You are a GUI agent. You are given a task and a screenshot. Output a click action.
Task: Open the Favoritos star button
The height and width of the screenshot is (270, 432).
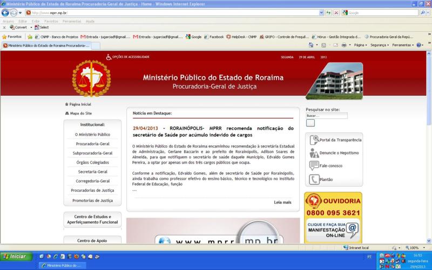12,37
